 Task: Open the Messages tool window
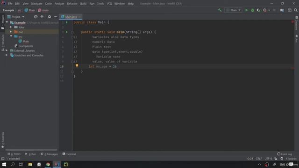click(49, 154)
